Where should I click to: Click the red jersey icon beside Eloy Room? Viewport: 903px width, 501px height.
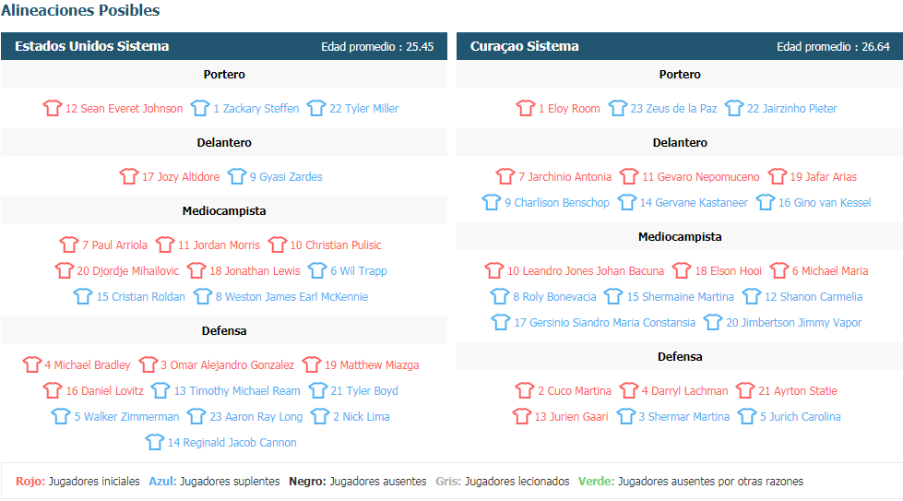tap(526, 108)
